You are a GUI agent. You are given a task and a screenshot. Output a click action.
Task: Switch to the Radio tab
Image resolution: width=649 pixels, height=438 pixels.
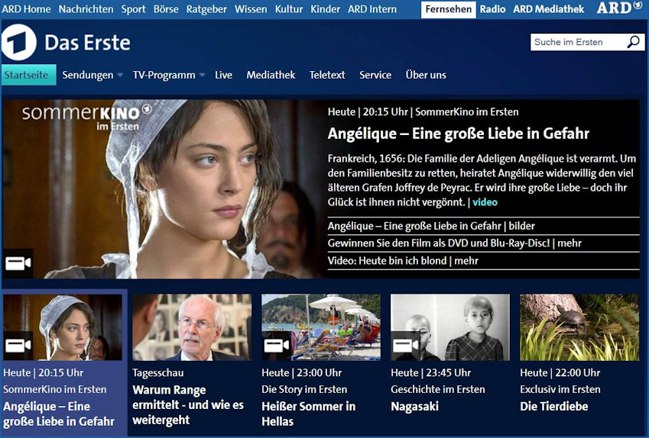tap(492, 9)
